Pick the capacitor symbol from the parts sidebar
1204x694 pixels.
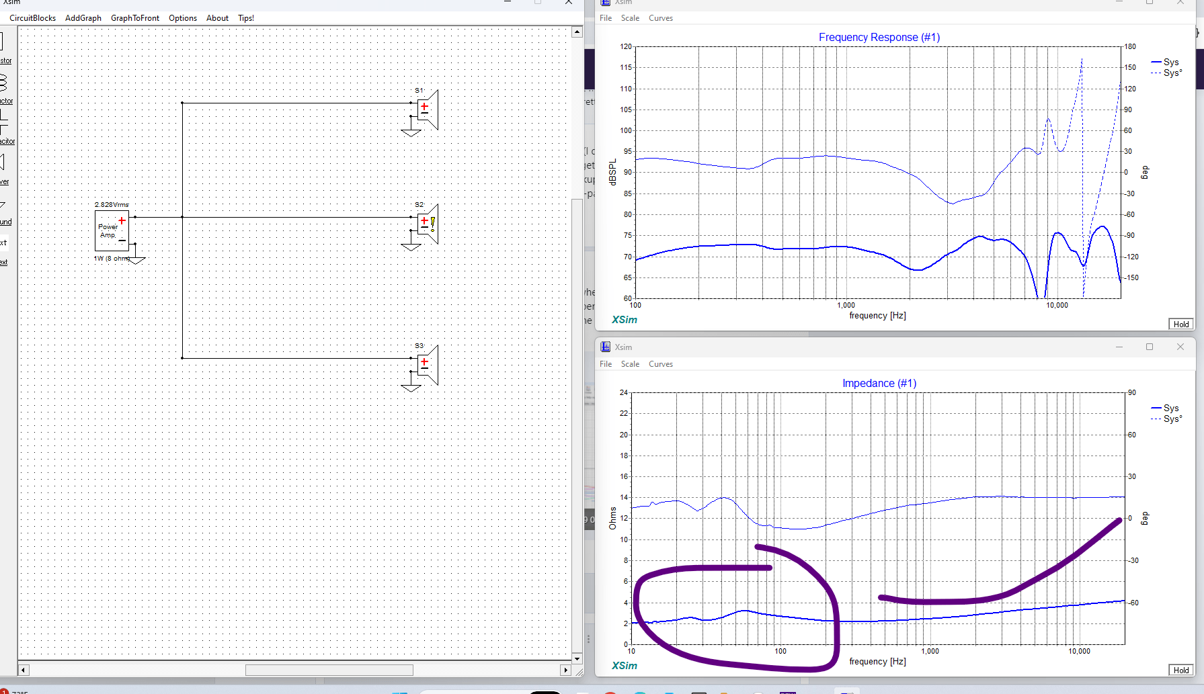point(3,123)
